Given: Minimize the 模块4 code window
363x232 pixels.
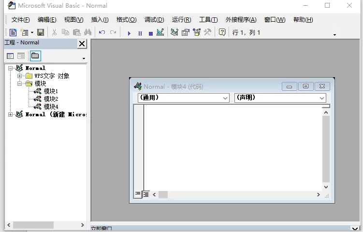Looking at the screenshot, I should point(289,86).
